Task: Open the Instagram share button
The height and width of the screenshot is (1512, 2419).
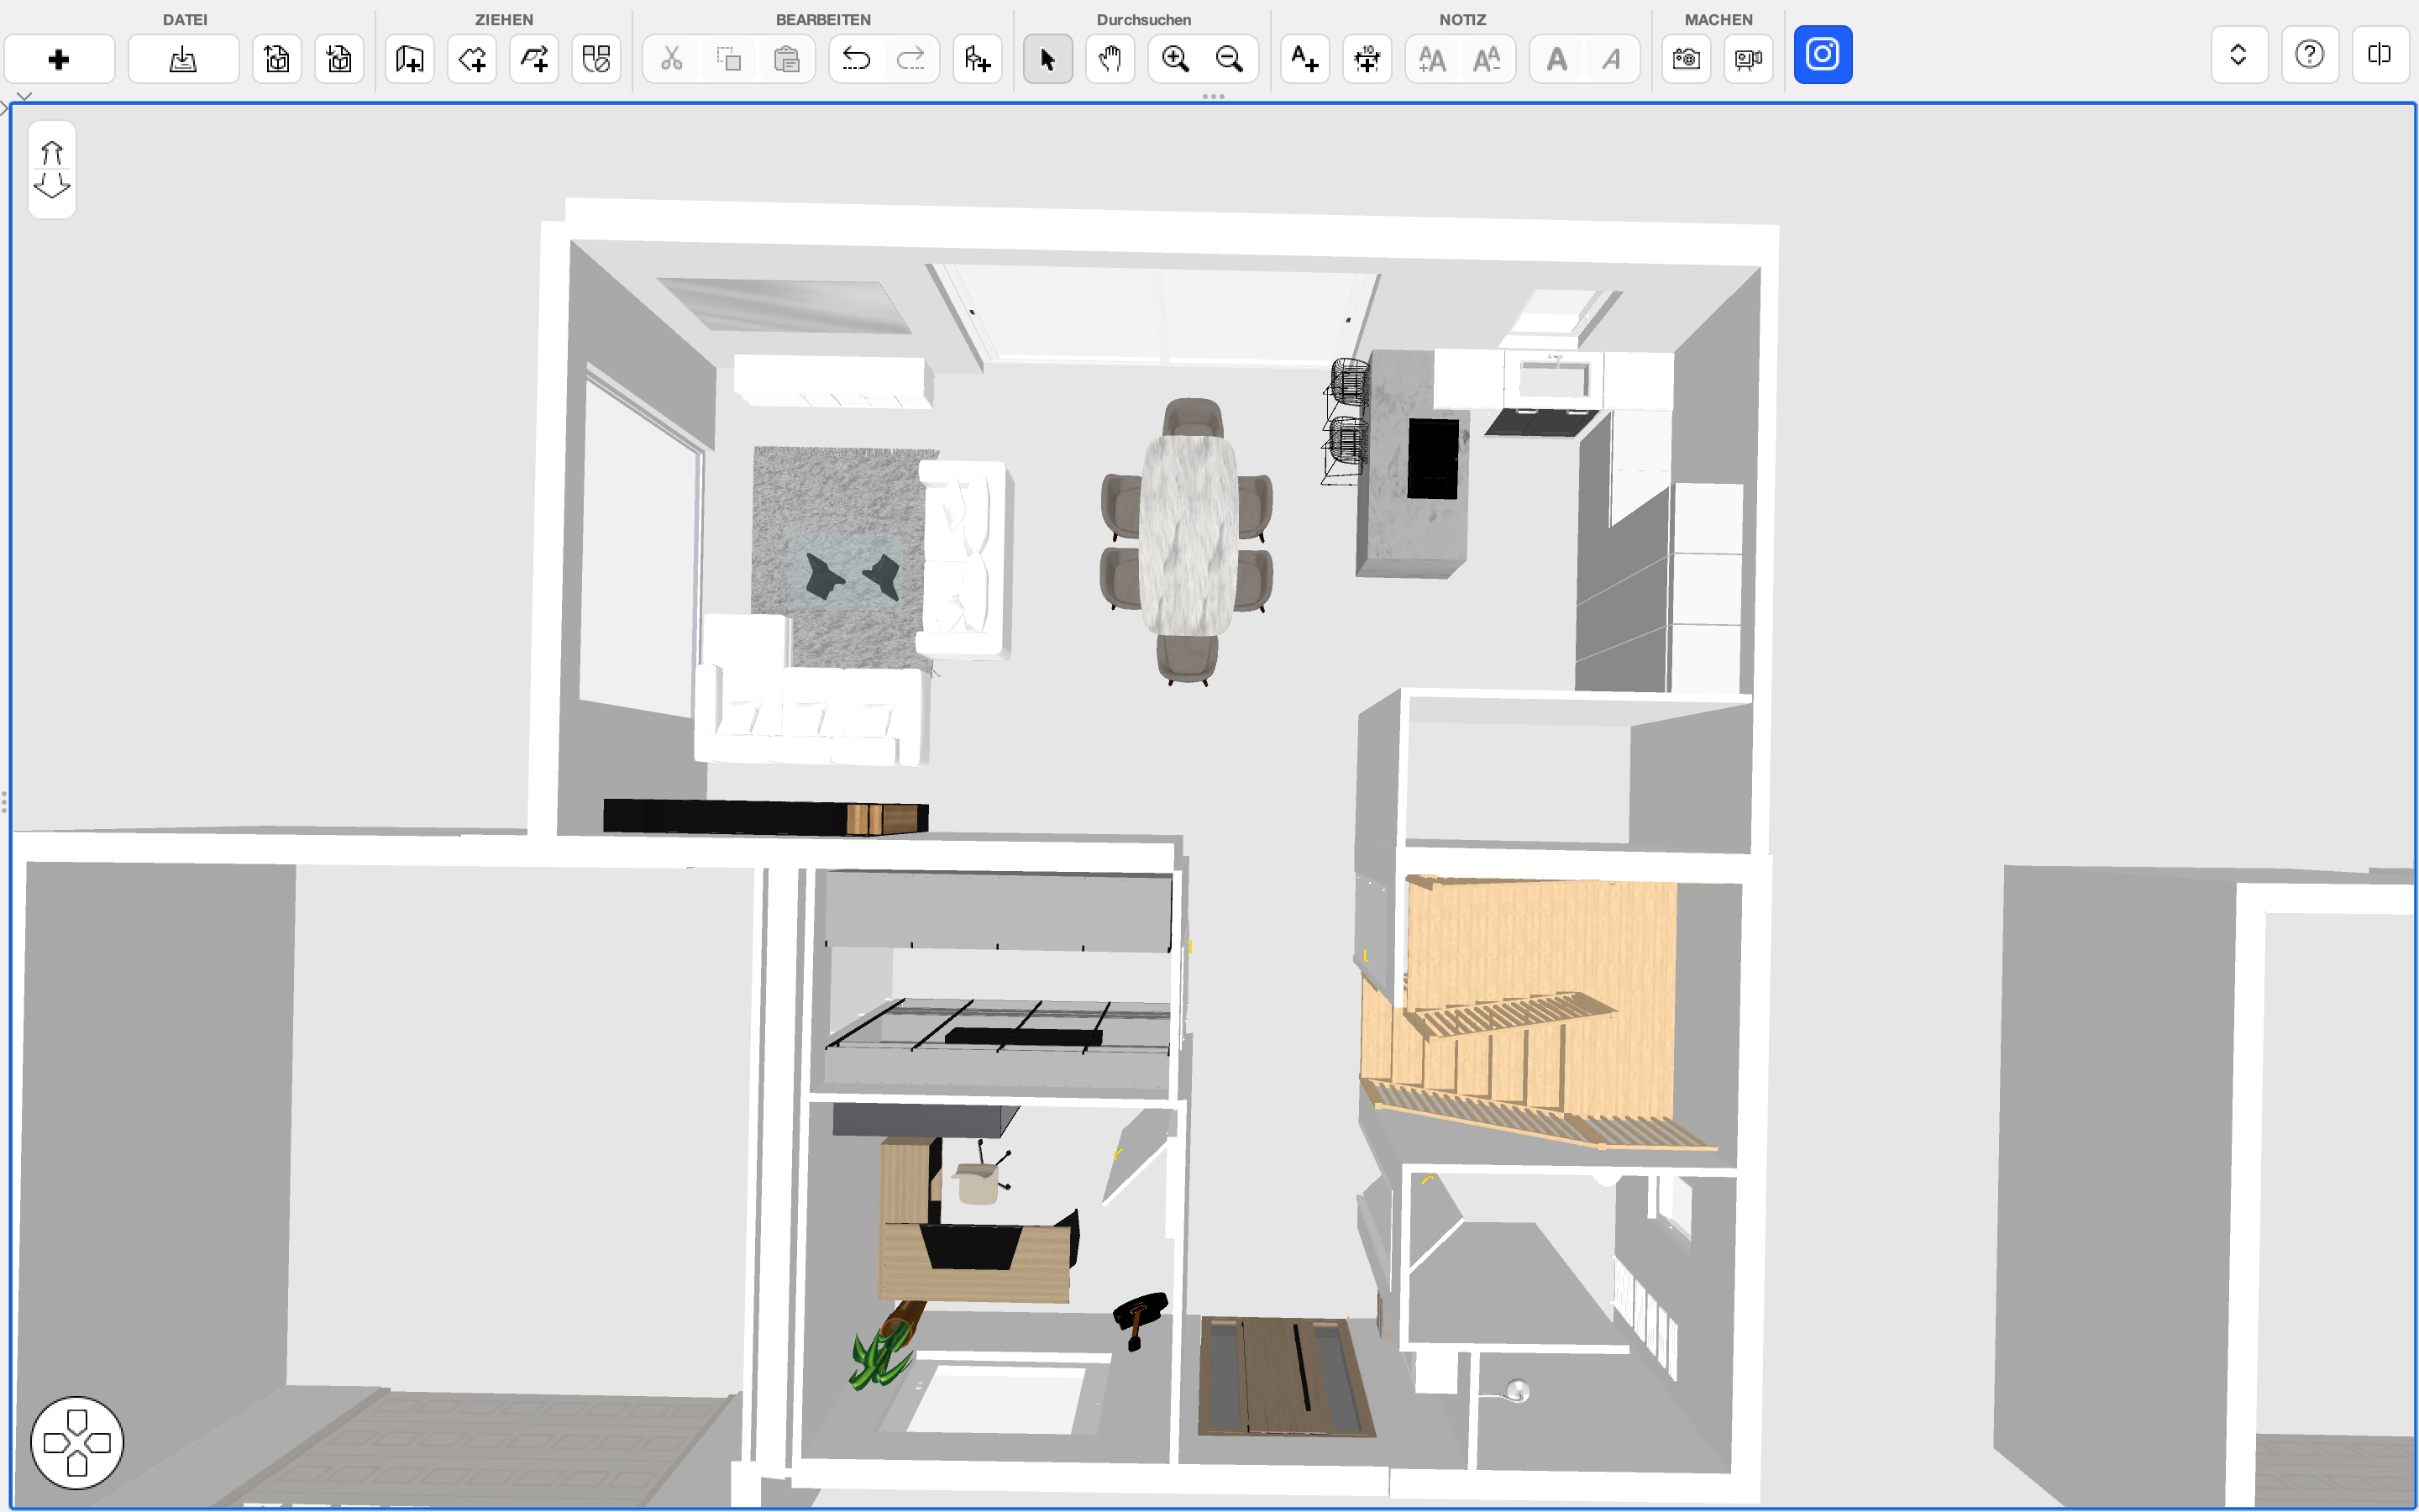Action: (1823, 55)
